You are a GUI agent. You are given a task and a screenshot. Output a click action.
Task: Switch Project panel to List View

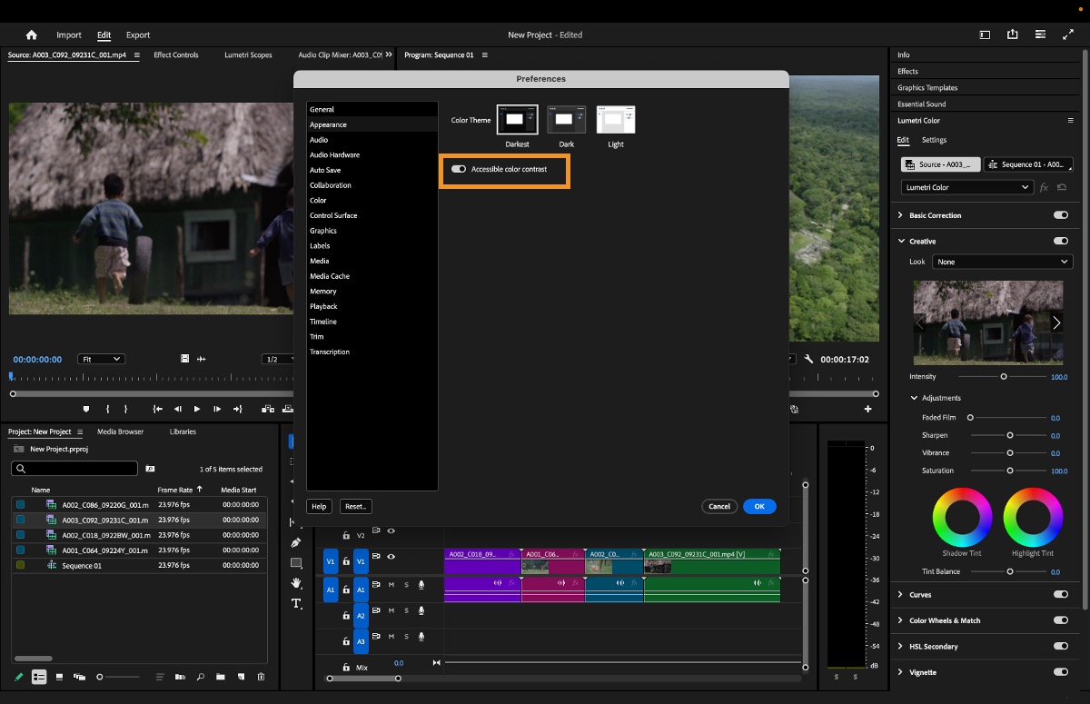click(x=39, y=677)
